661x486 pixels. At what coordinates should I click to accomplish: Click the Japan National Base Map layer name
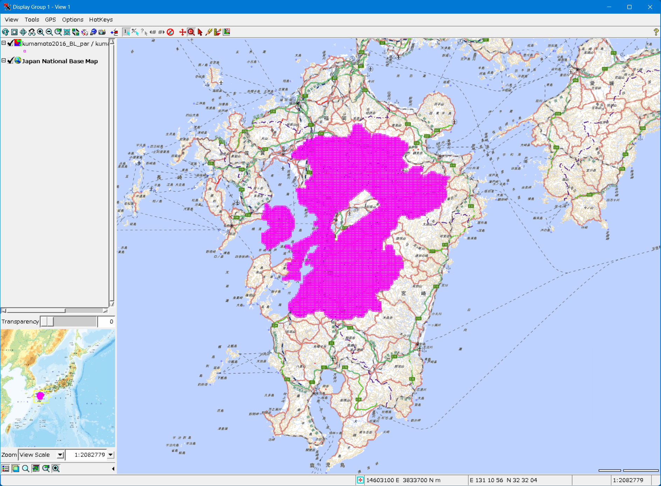[x=60, y=61]
